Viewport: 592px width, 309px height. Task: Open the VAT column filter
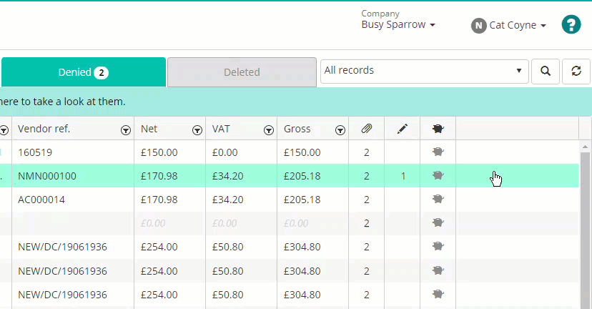coord(268,130)
